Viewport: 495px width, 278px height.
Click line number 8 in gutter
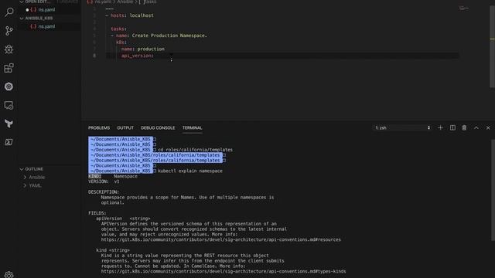coord(94,56)
